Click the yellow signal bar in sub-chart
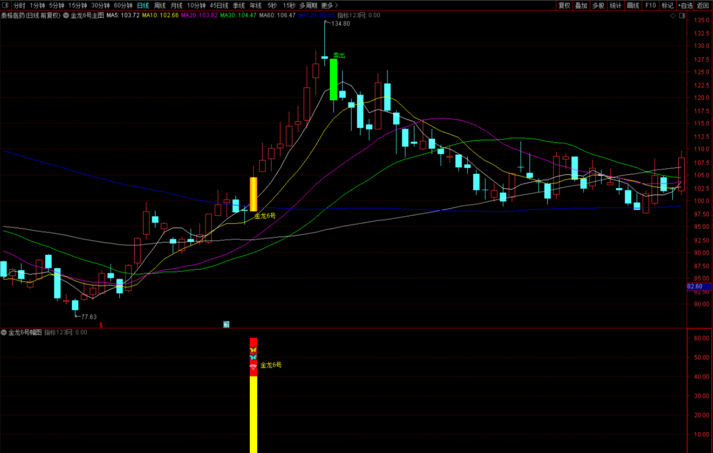 254,414
